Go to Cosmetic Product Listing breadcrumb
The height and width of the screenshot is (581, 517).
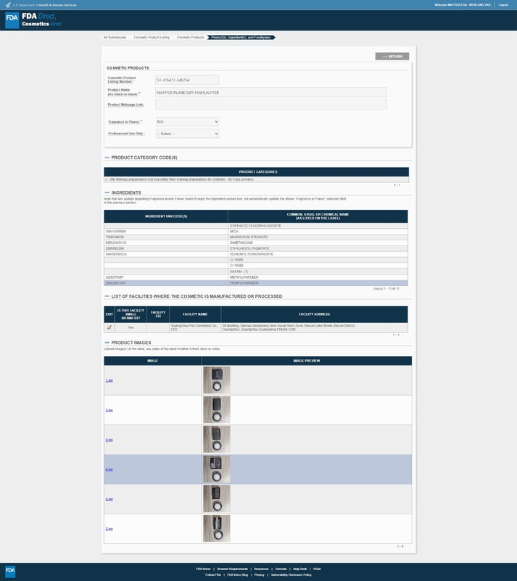click(151, 37)
